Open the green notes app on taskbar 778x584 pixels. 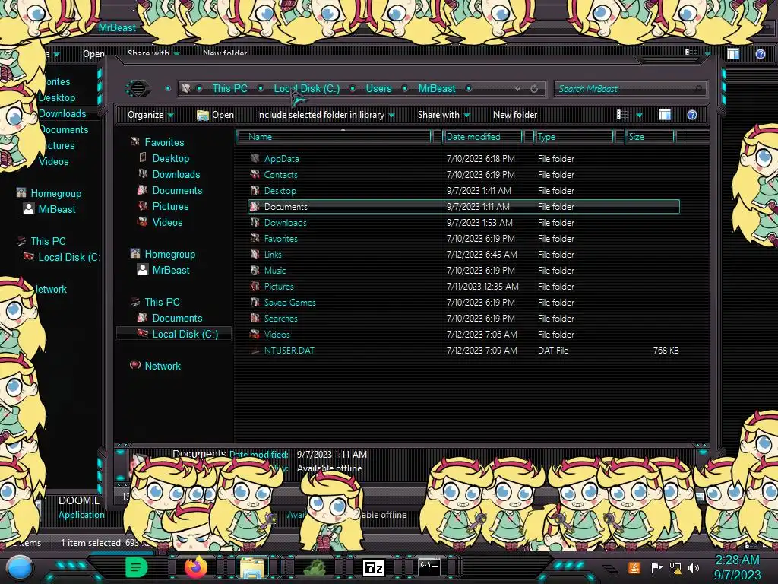(137, 567)
